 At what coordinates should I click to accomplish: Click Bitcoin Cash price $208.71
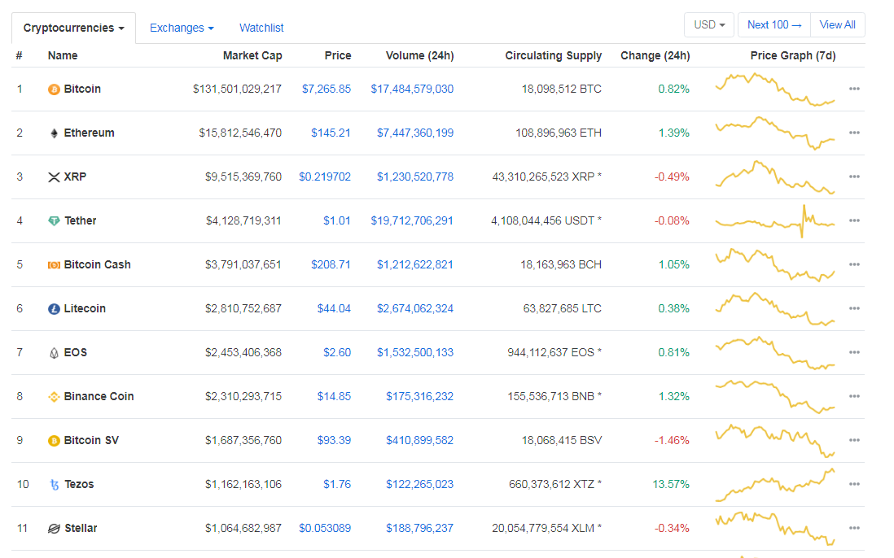tap(331, 264)
